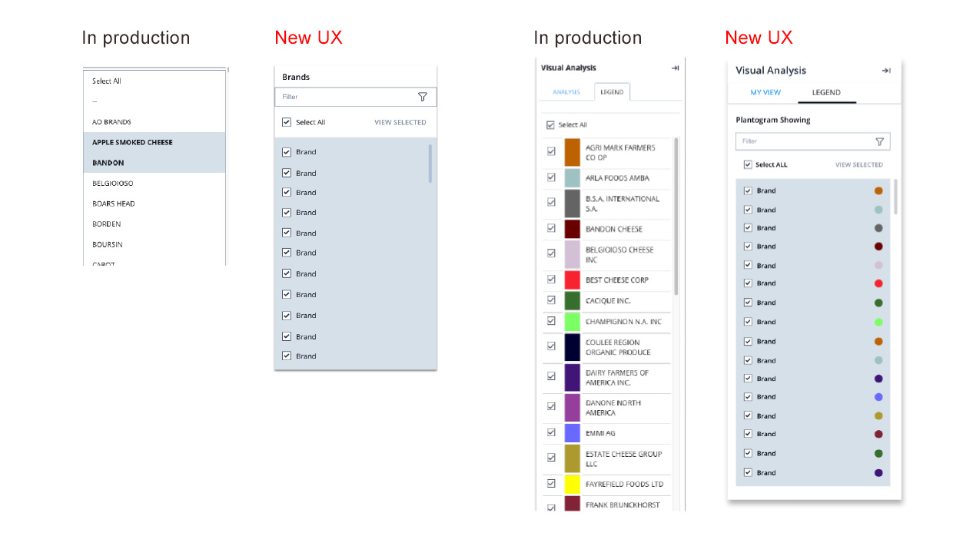Uncheck the EMMI AG checkbox
The width and height of the screenshot is (953, 536).
pyautogui.click(x=551, y=432)
